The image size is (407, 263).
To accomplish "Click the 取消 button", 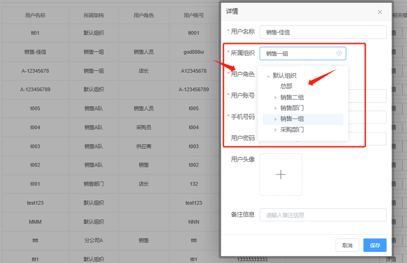I will (347, 245).
